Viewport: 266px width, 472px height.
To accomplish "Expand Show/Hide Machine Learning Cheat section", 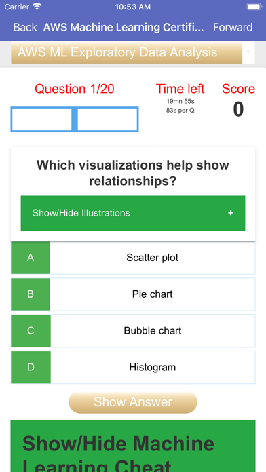I will coord(133,446).
